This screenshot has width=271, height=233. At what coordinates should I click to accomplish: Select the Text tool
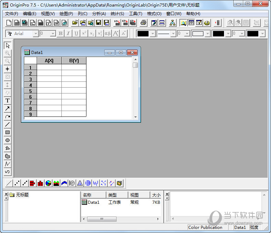point(8,101)
